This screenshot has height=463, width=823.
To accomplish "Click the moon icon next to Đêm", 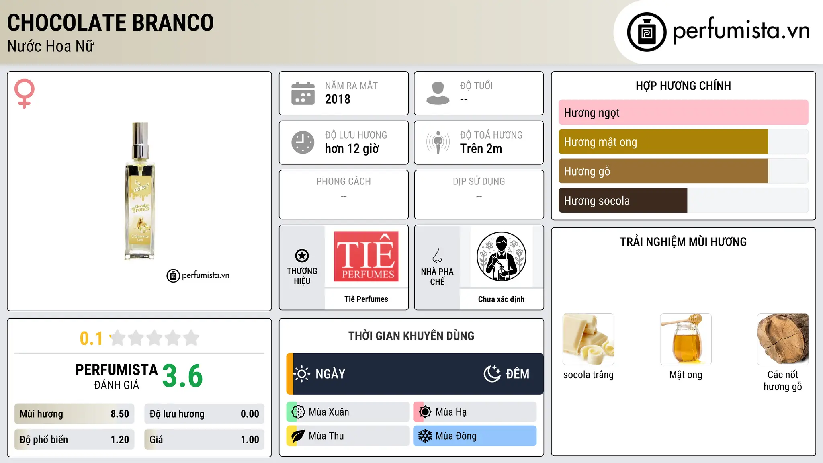I will pyautogui.click(x=492, y=374).
